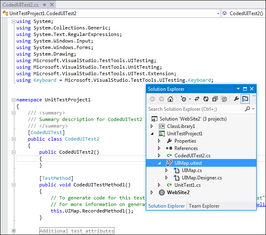
Task: Open Solution Explorer window position menu
Action: click(238, 89)
